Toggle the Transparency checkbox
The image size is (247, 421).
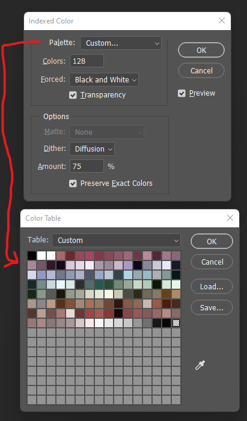coord(73,95)
